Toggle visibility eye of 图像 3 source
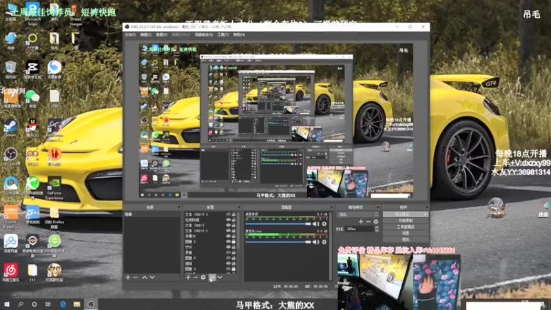The image size is (551, 310). click(x=228, y=269)
